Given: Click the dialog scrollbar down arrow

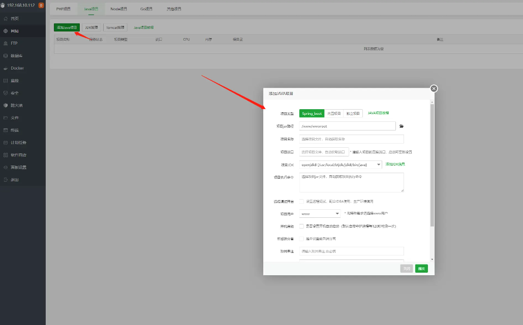Looking at the screenshot, I should [x=432, y=259].
